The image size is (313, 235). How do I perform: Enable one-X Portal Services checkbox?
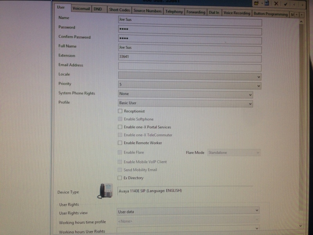pyautogui.click(x=120, y=127)
